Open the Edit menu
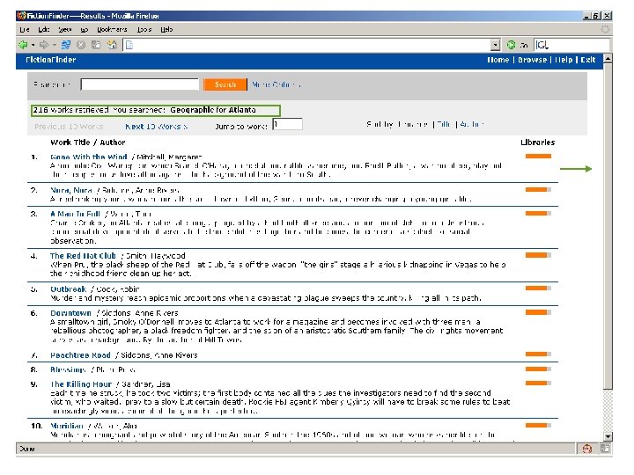This screenshot has height=475, width=634. point(44,30)
